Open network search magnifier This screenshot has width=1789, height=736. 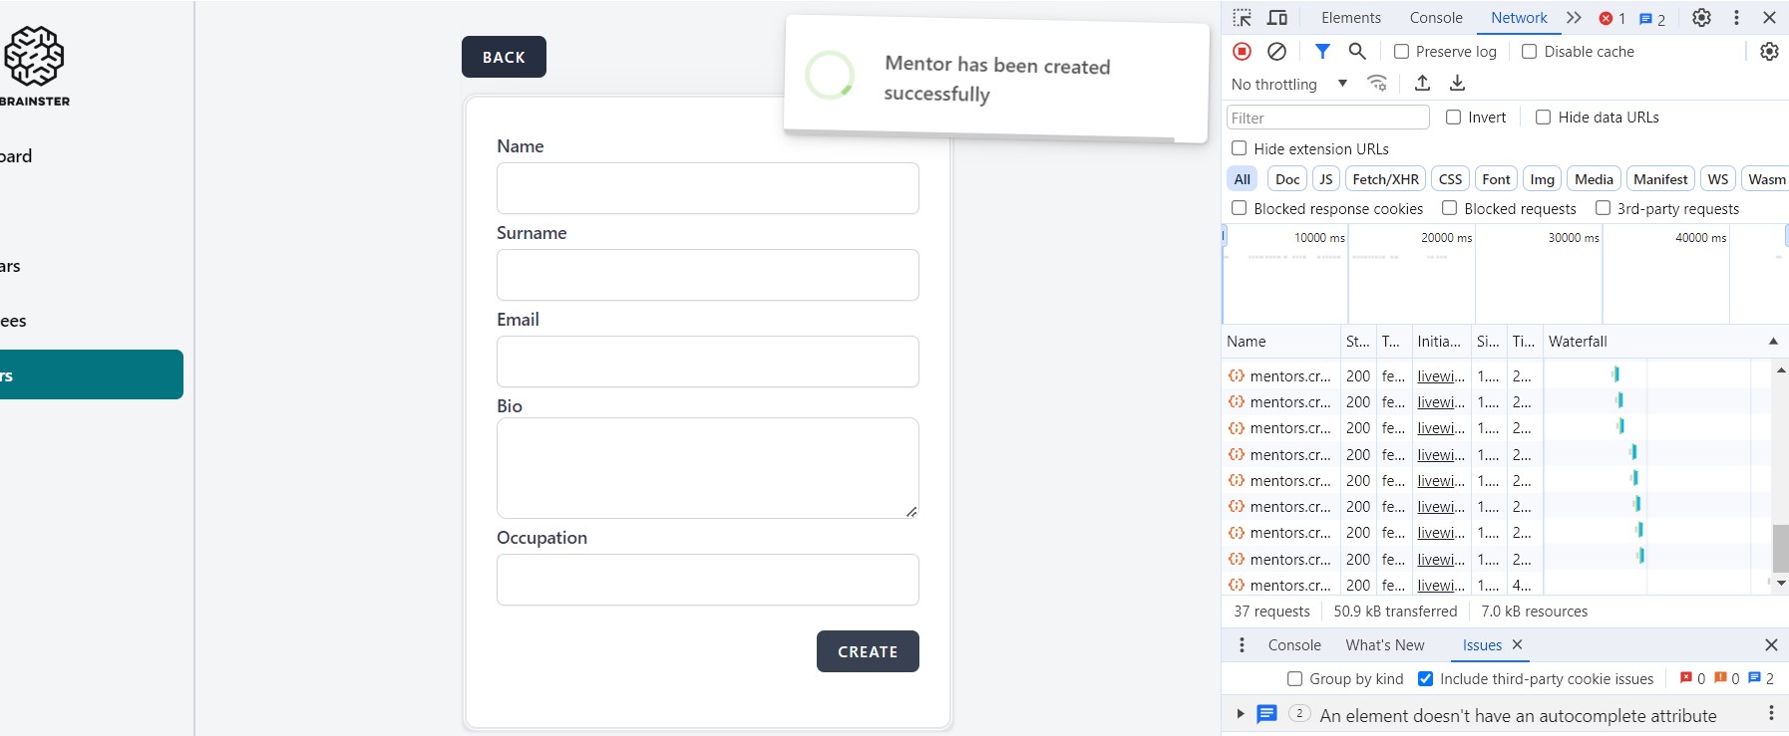(1357, 51)
